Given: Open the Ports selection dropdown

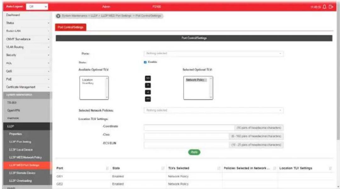Looking at the screenshot, I should pos(213,53).
